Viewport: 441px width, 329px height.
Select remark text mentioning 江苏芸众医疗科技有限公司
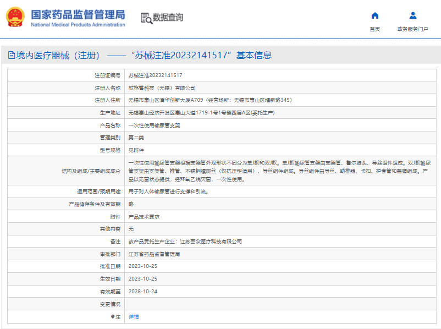coord(185,242)
